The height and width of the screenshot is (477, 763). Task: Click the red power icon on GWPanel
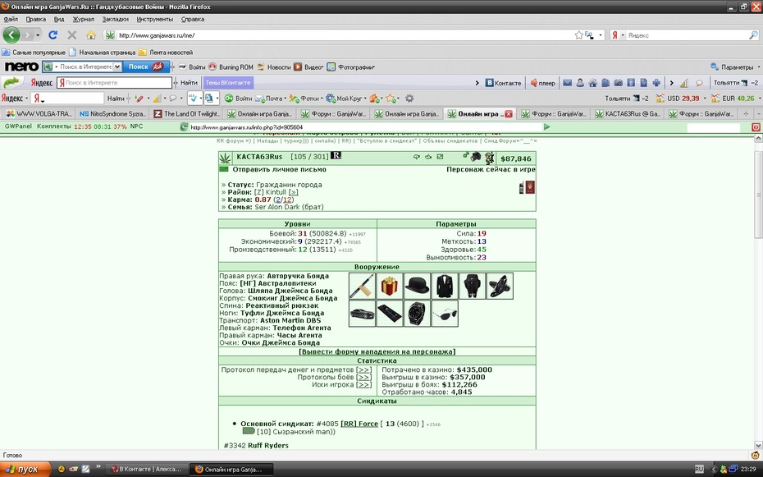756,127
